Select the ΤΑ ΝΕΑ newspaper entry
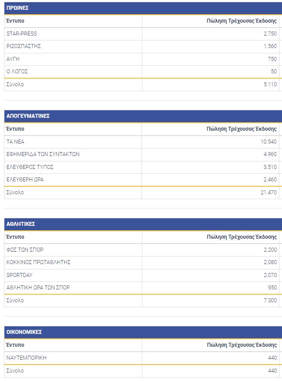282x381 pixels. pos(16,142)
